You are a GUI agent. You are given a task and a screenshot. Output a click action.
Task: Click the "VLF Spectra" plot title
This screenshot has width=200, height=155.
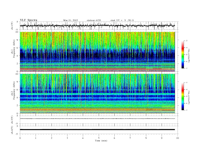point(29,20)
